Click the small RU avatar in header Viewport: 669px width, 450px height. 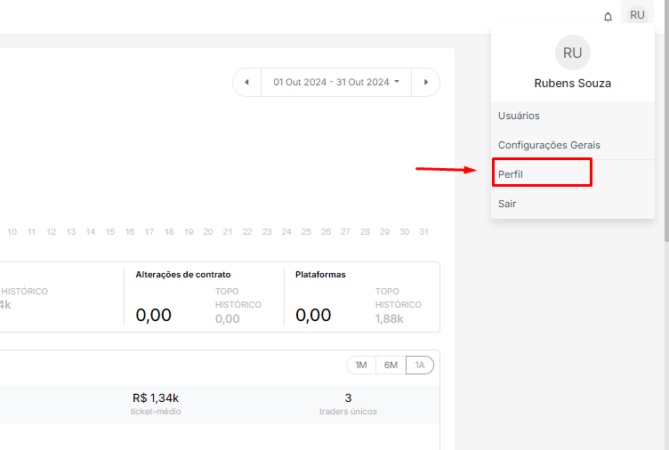(637, 15)
